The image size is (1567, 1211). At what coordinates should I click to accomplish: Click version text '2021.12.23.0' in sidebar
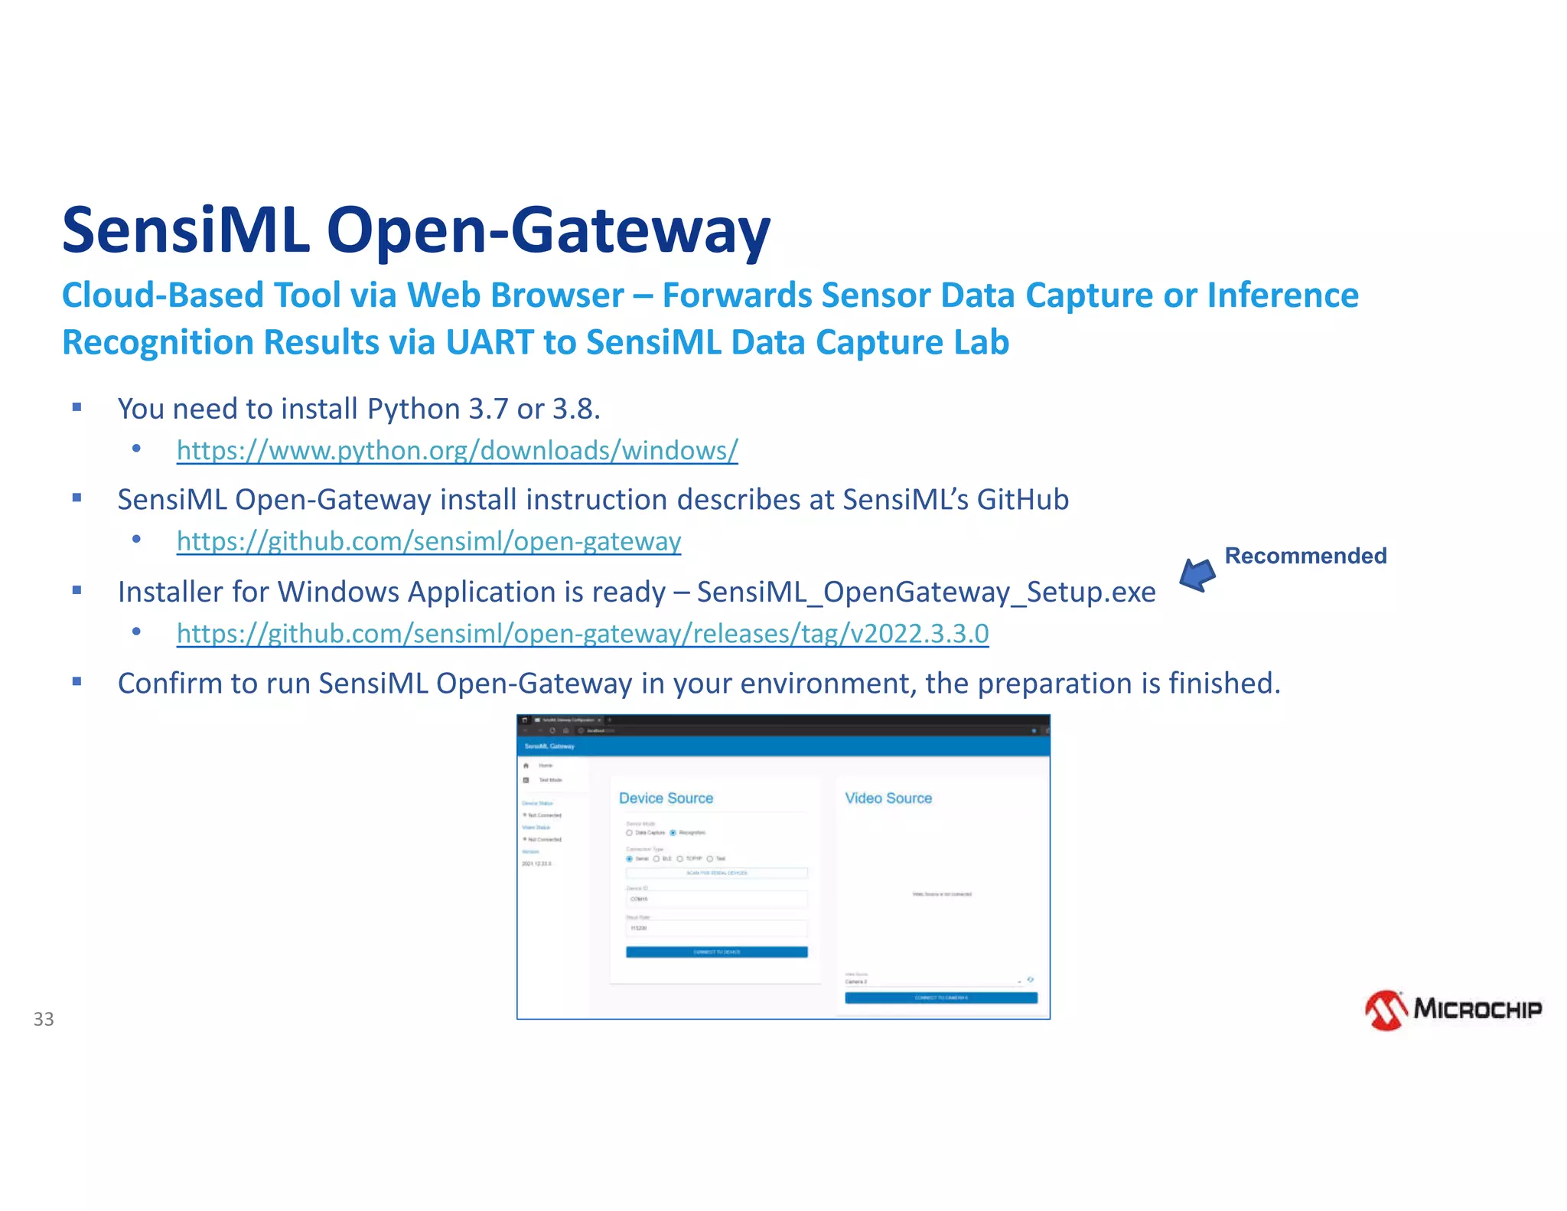pos(536,863)
